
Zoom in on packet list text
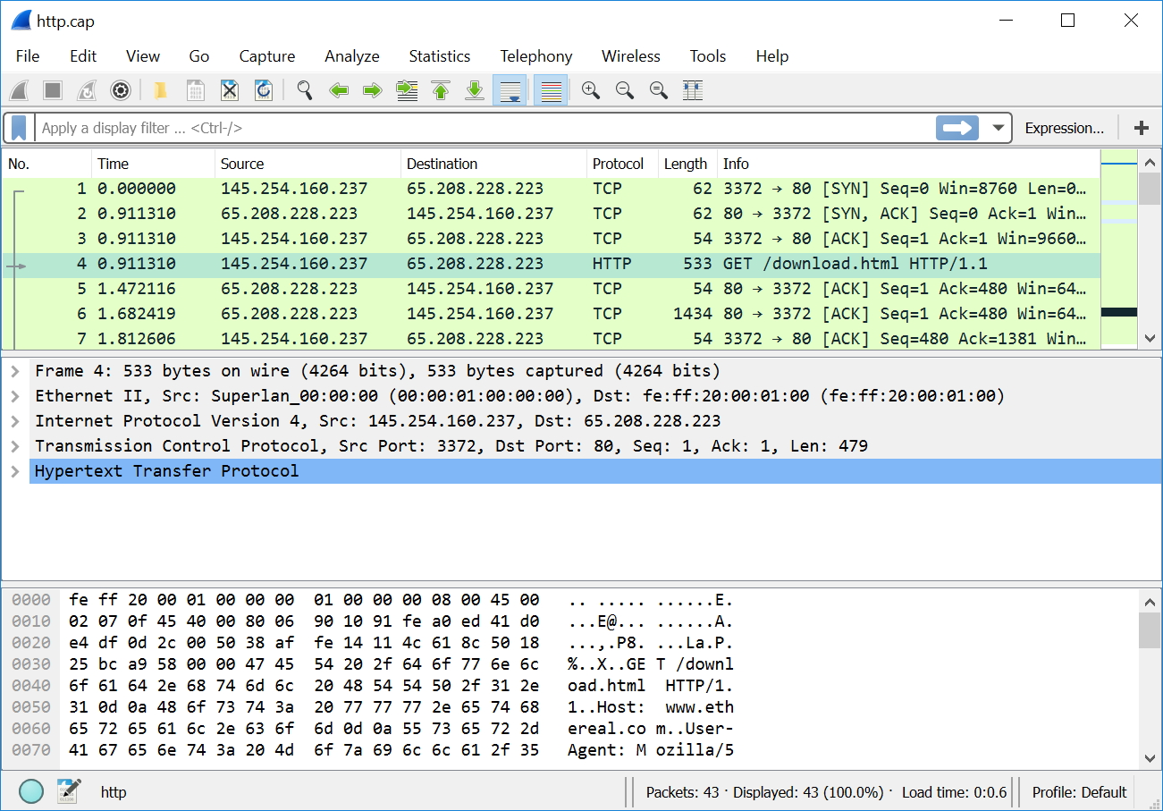tap(590, 90)
